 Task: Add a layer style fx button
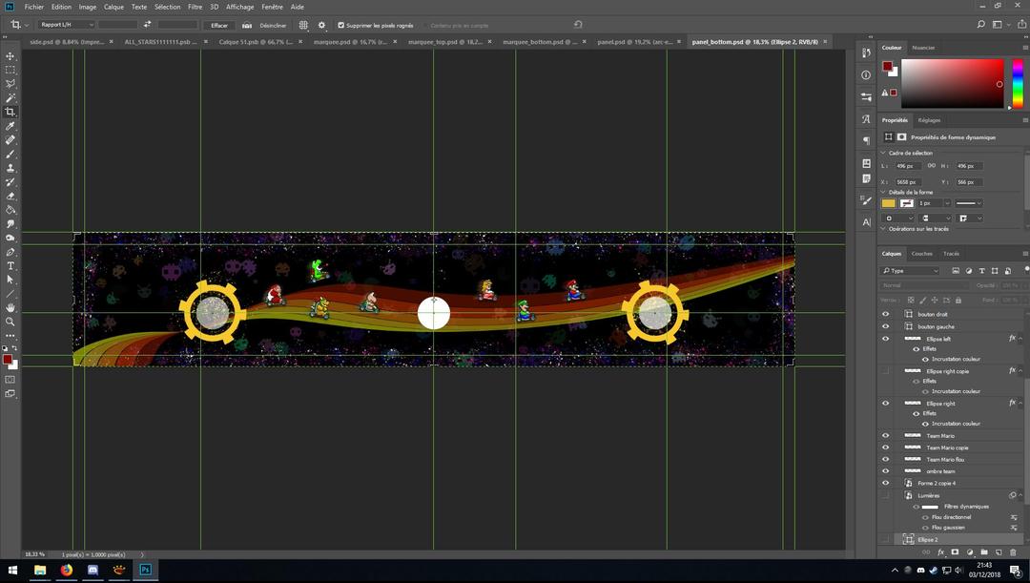pos(940,552)
